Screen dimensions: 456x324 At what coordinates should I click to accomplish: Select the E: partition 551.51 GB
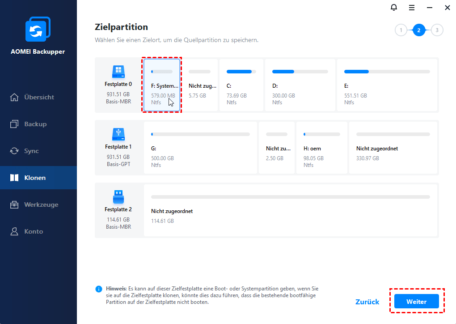(387, 85)
